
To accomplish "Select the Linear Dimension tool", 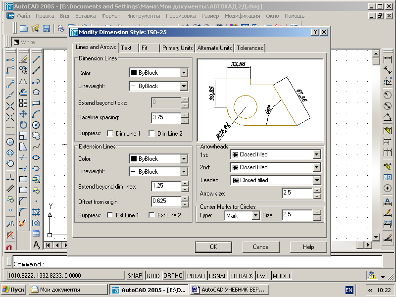I will tap(388, 60).
